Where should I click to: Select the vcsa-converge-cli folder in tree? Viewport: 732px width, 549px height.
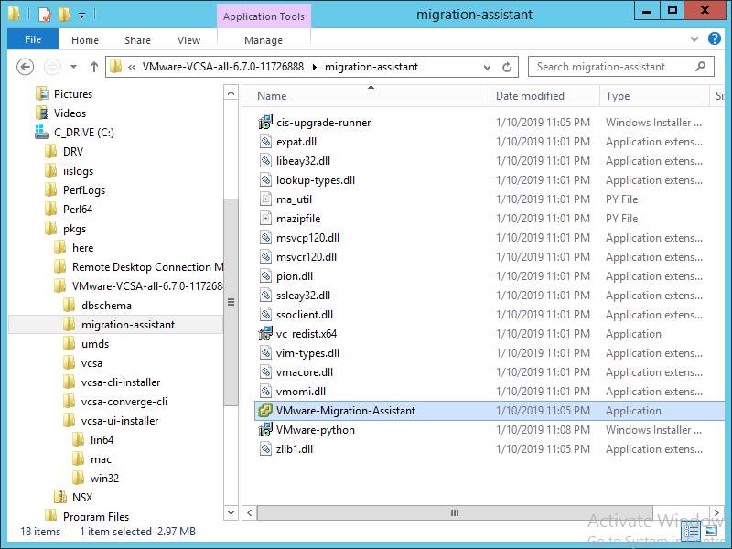(124, 402)
